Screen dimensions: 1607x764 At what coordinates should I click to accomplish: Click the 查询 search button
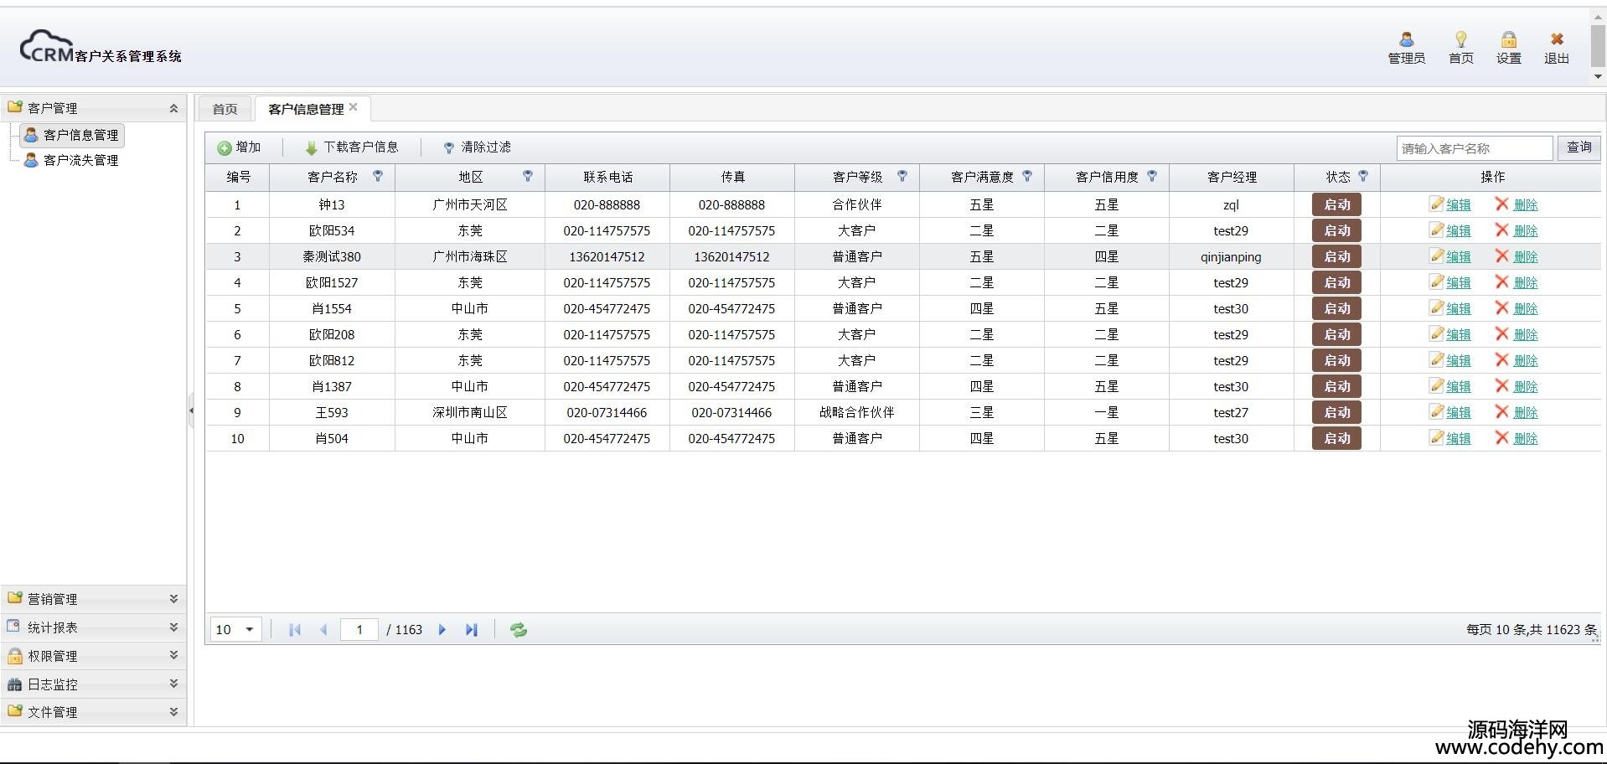point(1579,147)
